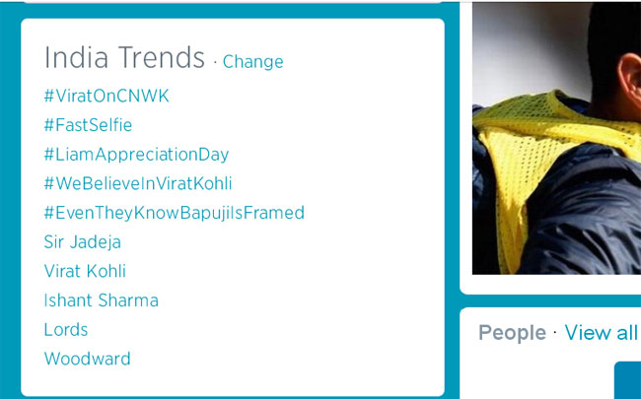The height and width of the screenshot is (399, 641).
Task: Click the Change link beside India Trends
Action: (252, 62)
